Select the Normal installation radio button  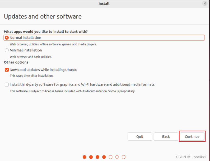[x=7, y=38]
